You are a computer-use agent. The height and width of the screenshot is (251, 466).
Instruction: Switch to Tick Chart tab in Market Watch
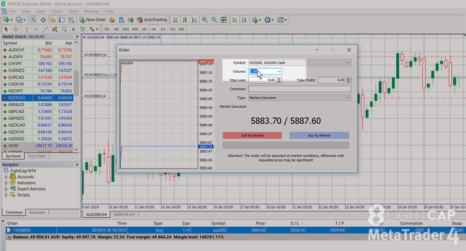[x=37, y=156]
